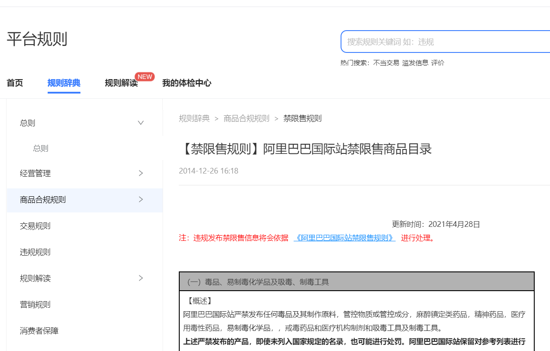Click the date 2014-12-26 16:18

point(209,171)
